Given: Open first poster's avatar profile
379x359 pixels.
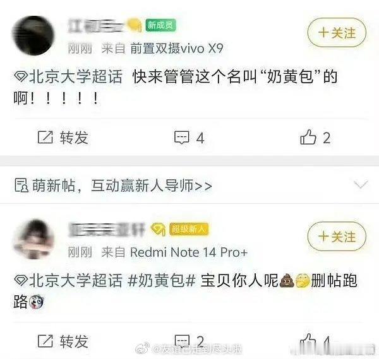Looking at the screenshot, I should pos(33,36).
